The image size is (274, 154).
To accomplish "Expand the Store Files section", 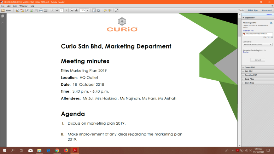I will 258,83.
